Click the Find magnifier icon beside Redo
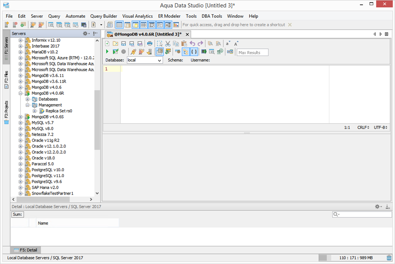Viewport: 395px width, 264px height. click(210, 43)
